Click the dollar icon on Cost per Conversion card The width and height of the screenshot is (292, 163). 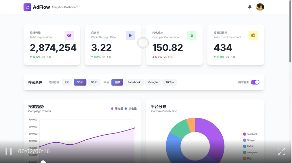pos(192,35)
